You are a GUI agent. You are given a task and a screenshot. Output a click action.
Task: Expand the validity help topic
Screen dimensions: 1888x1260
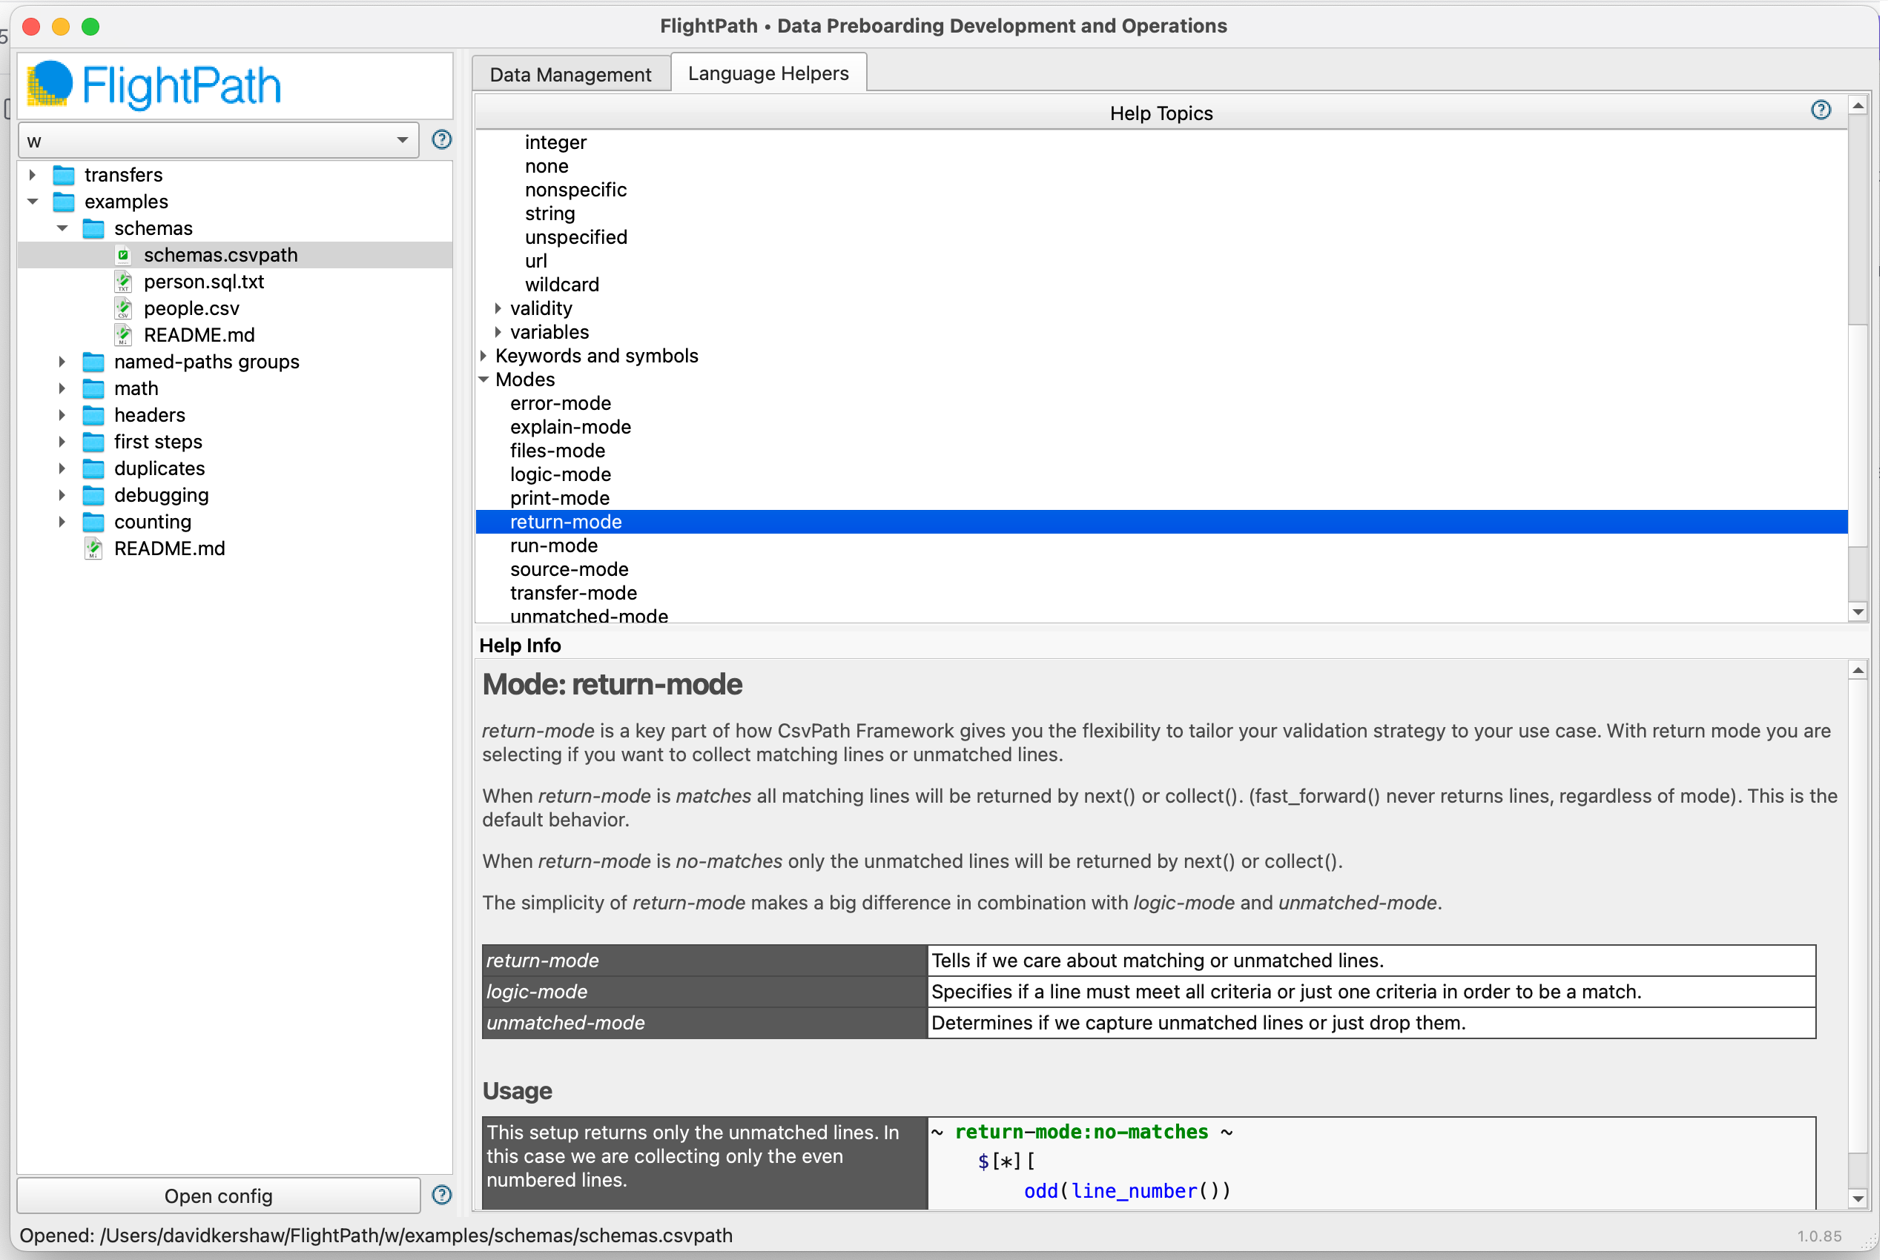[x=499, y=308]
